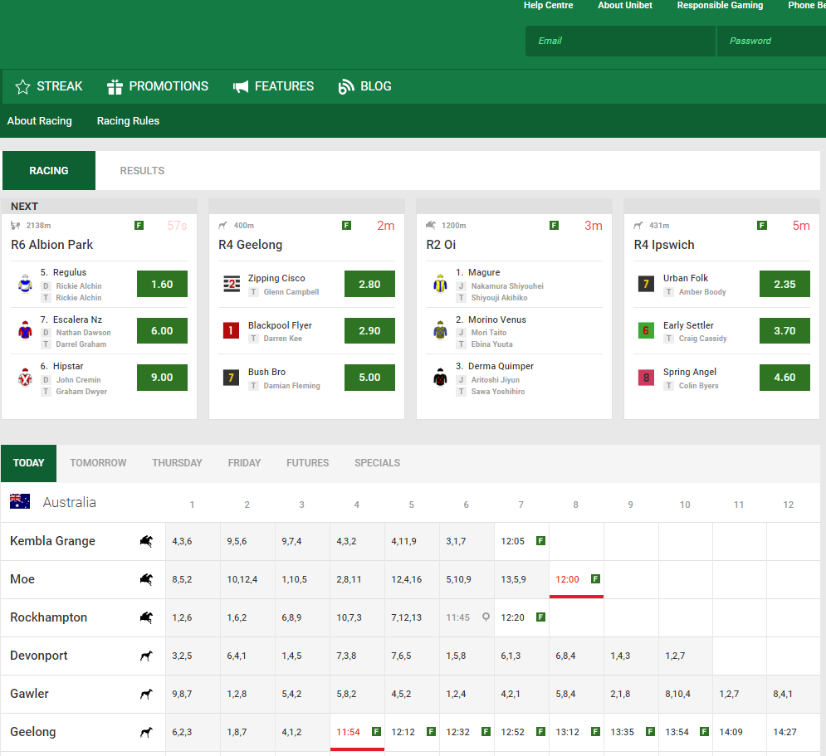Click the Blog feed icon

(345, 86)
